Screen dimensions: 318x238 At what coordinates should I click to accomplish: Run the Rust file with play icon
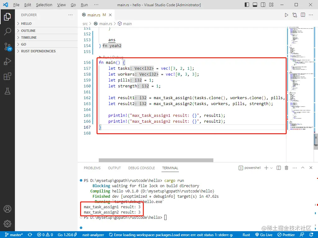[286, 15]
